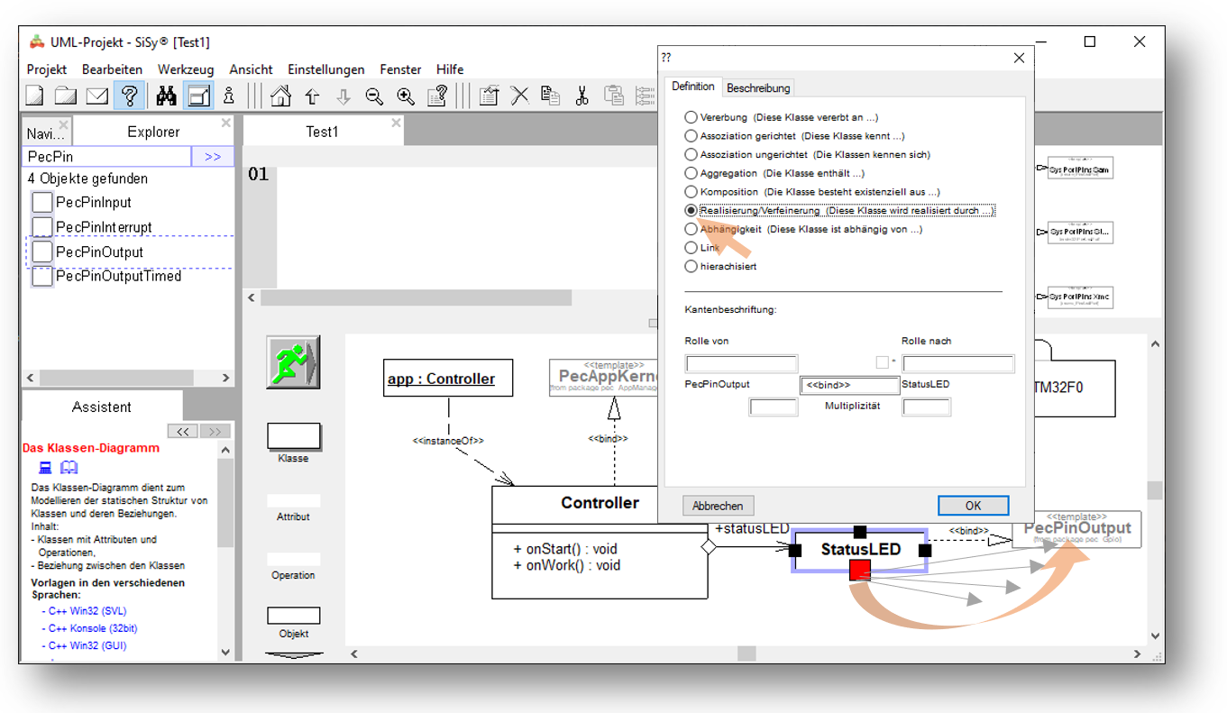1227x713 pixels.
Task: Click the house home icon in toolbar
Action: pyautogui.click(x=281, y=96)
